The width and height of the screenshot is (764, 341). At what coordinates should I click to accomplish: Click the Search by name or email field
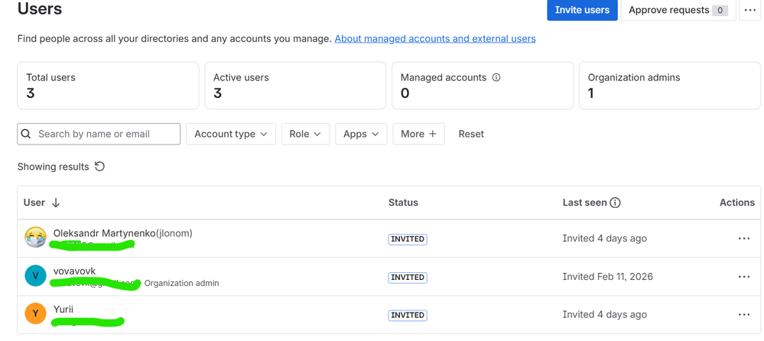click(99, 134)
